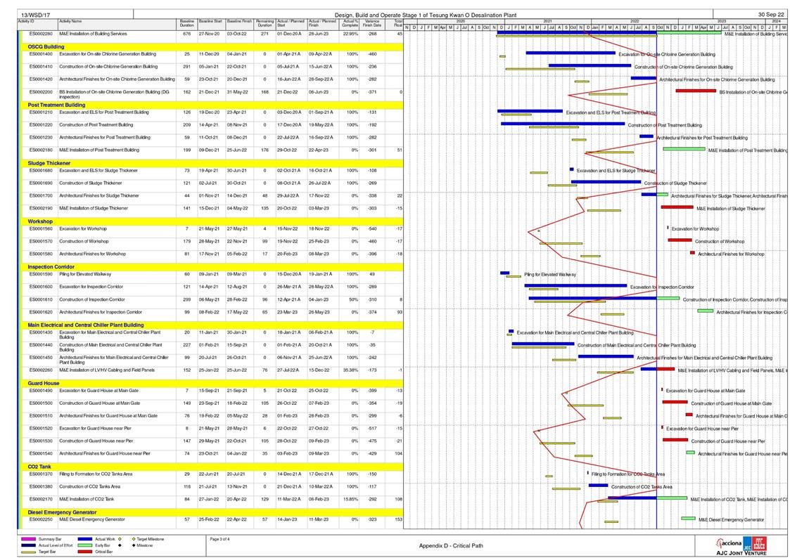The image size is (790, 558).
Task: Select the Guard House group header
Action: click(x=43, y=383)
